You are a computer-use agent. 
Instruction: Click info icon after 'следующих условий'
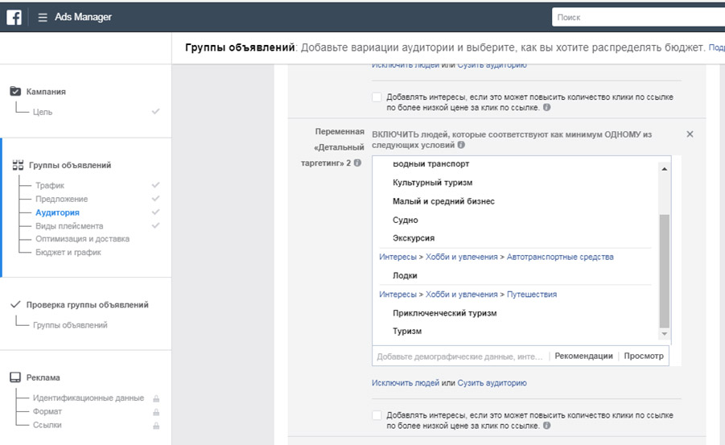point(461,145)
